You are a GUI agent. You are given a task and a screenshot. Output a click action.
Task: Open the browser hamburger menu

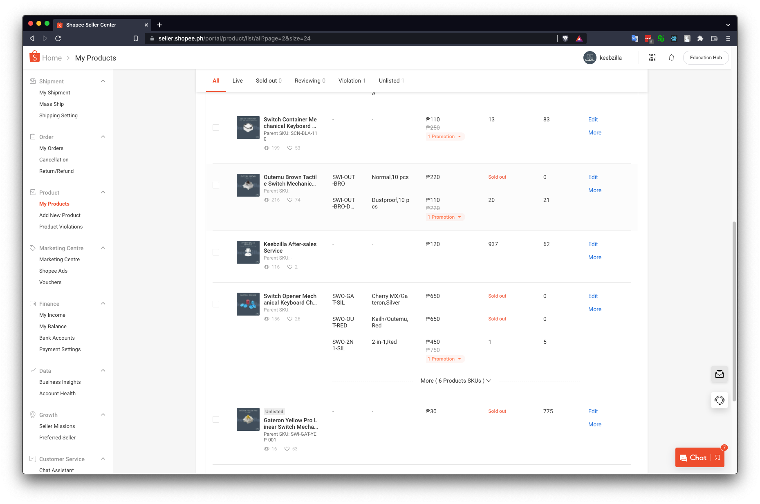[728, 38]
